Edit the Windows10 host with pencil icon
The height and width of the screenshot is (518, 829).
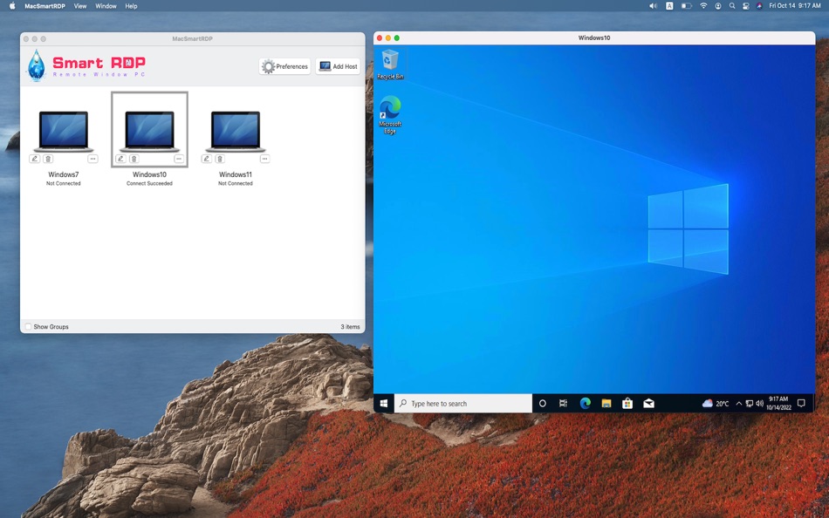click(120, 159)
